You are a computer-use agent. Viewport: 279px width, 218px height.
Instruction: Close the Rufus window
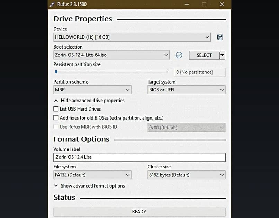pos(222,4)
